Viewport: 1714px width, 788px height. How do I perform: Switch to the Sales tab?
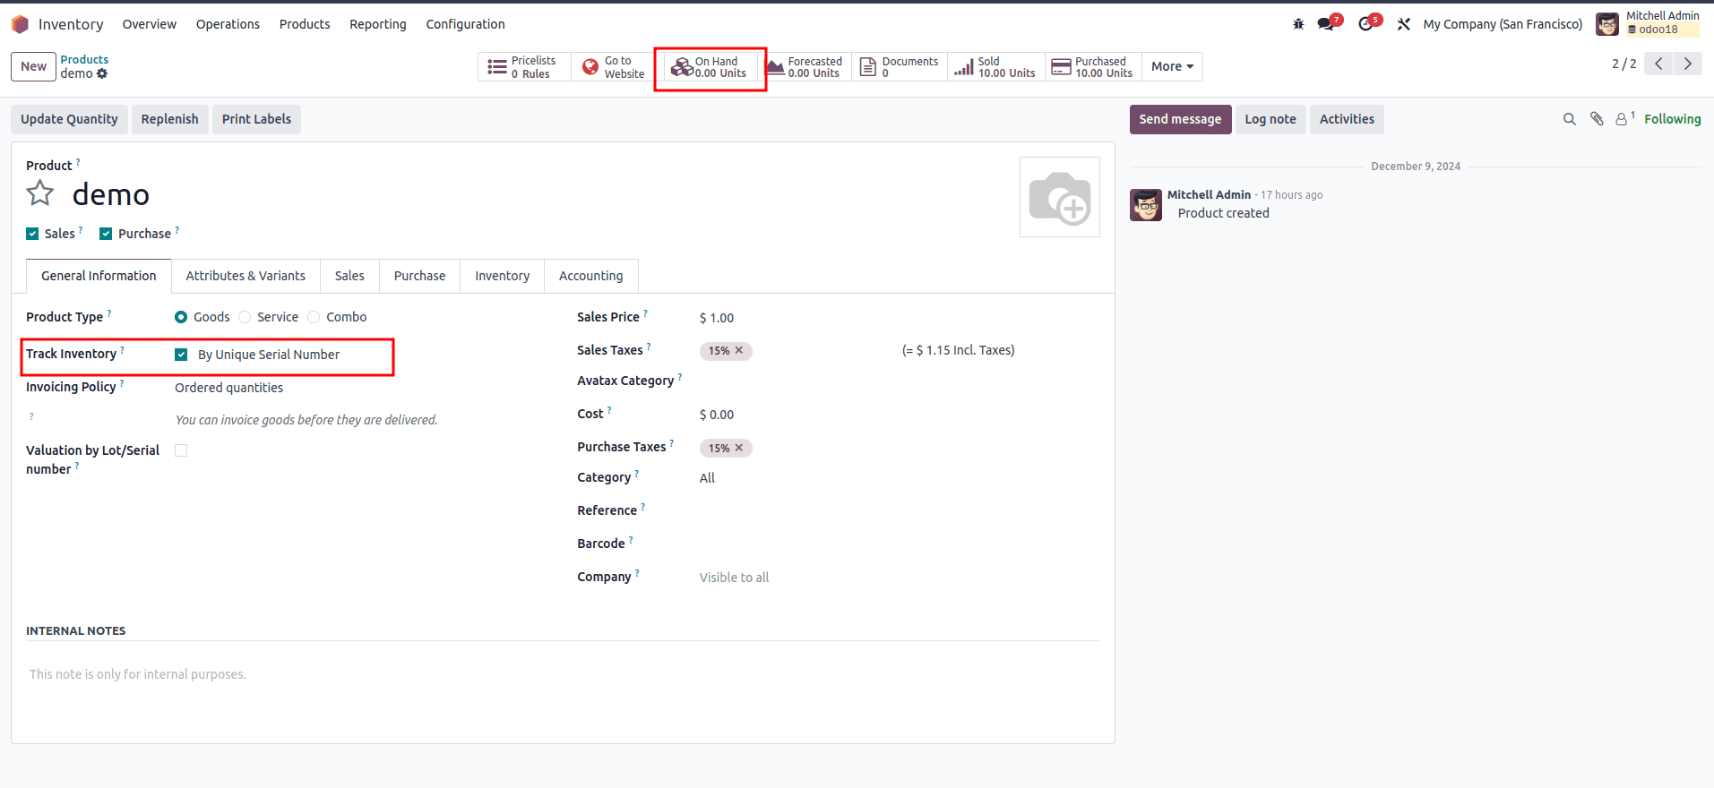click(349, 276)
